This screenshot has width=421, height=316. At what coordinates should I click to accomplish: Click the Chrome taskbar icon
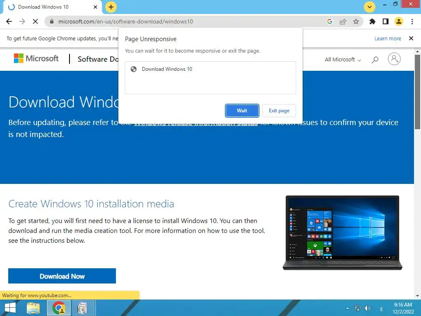pyautogui.click(x=59, y=308)
